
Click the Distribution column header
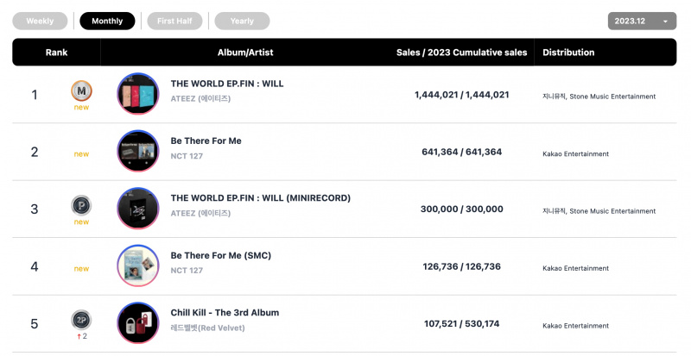point(568,53)
